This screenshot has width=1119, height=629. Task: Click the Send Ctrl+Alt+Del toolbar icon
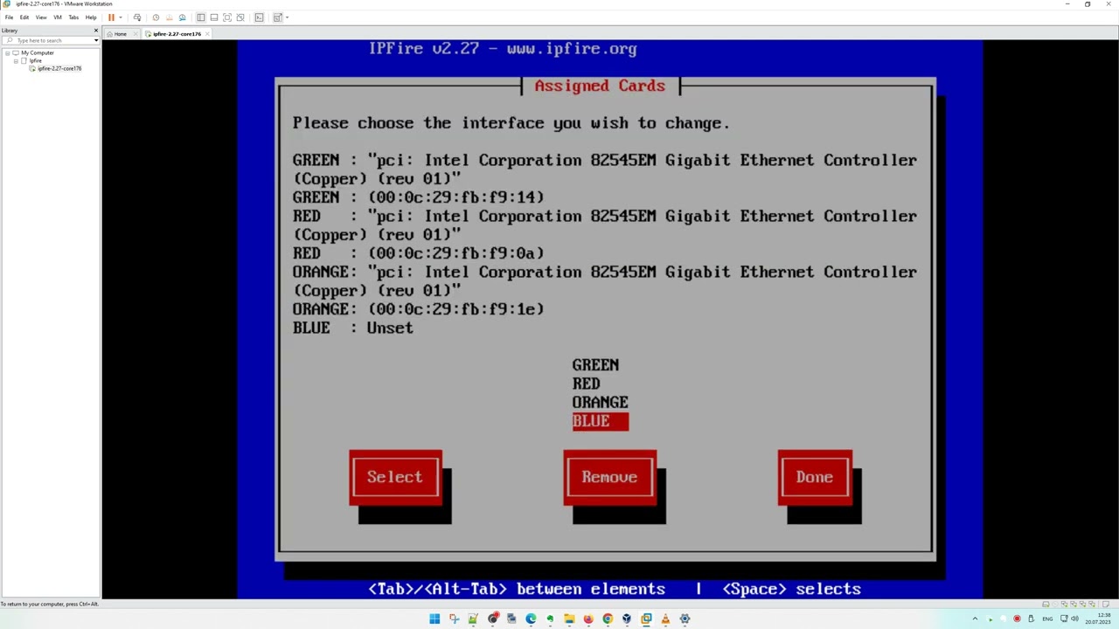pyautogui.click(x=137, y=17)
